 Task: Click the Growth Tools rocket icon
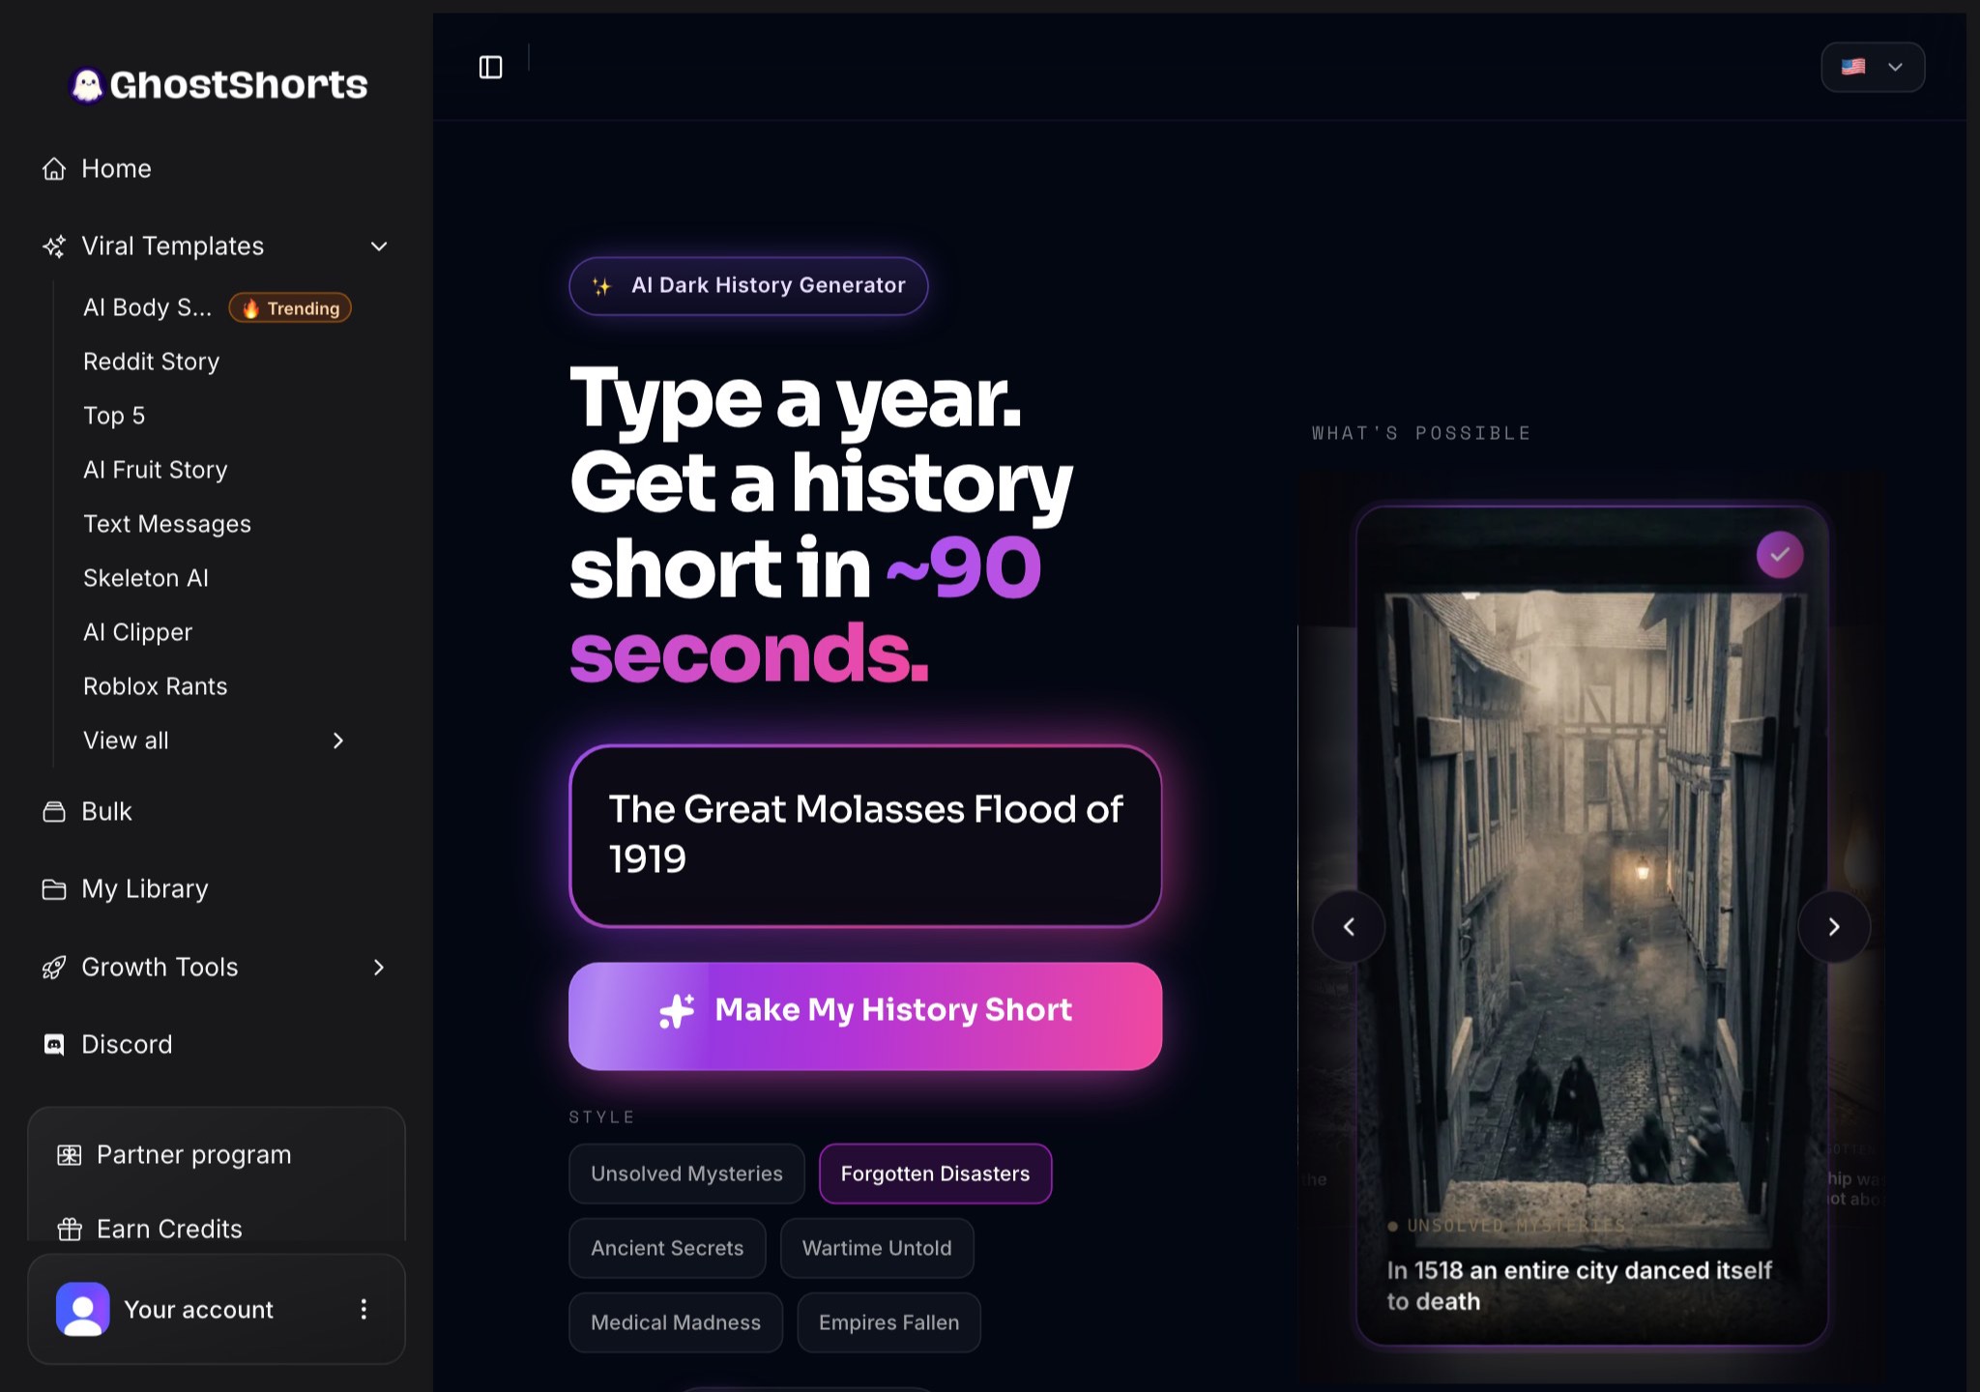tap(54, 968)
